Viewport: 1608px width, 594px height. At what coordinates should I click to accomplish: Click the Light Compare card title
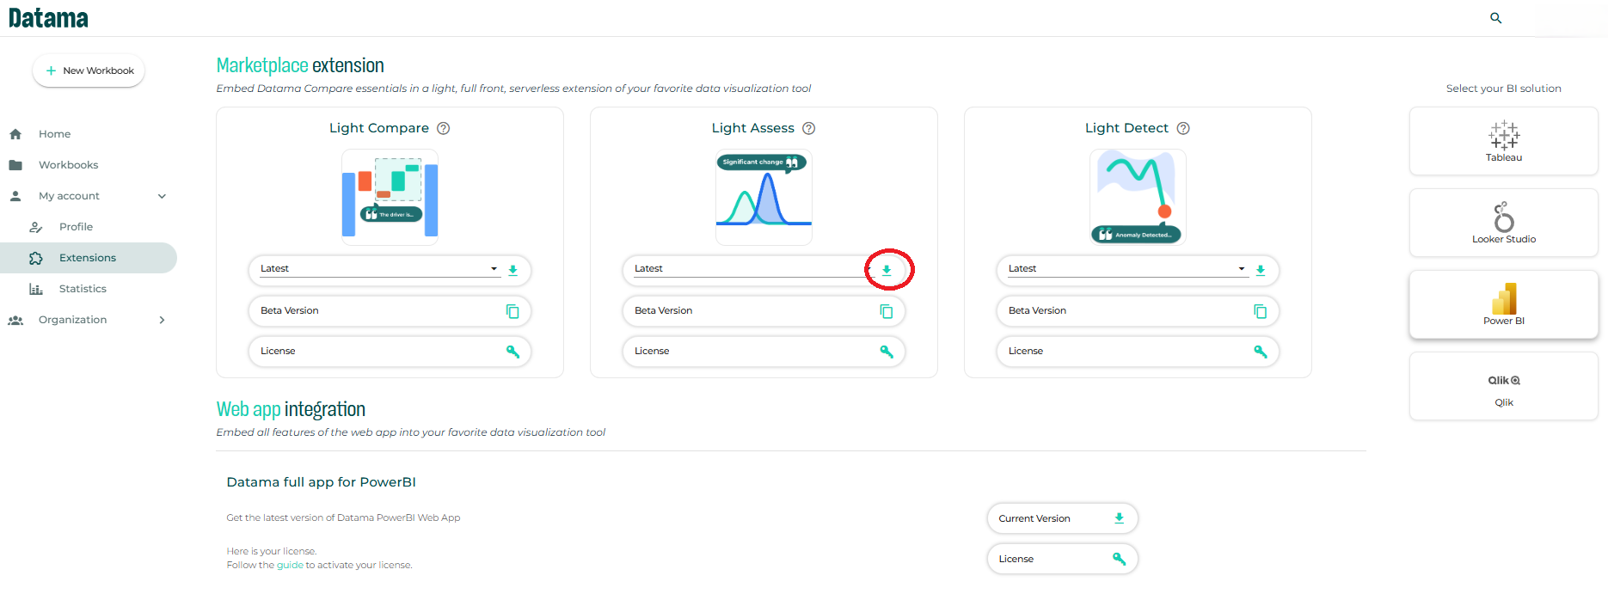pyautogui.click(x=379, y=128)
